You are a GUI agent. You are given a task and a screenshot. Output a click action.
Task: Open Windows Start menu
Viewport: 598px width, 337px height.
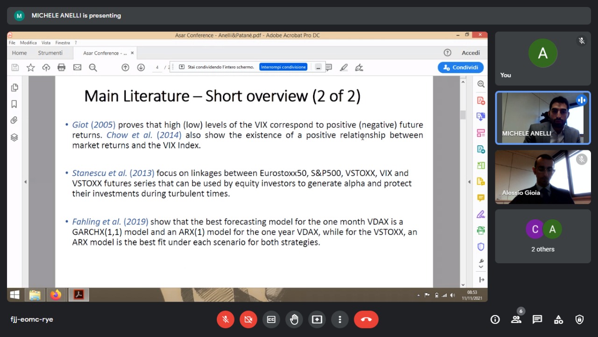[15, 295]
